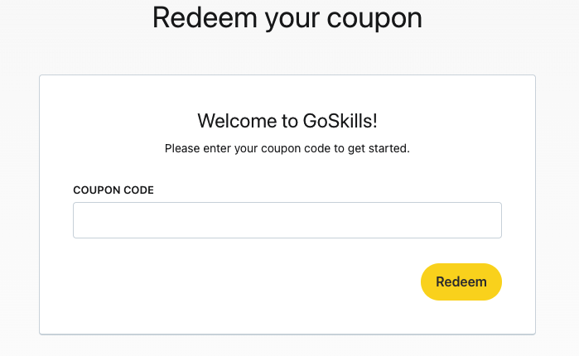This screenshot has height=356, width=579.
Task: Click the 'Welcome to GoSkills!' heading
Action: pos(287,121)
